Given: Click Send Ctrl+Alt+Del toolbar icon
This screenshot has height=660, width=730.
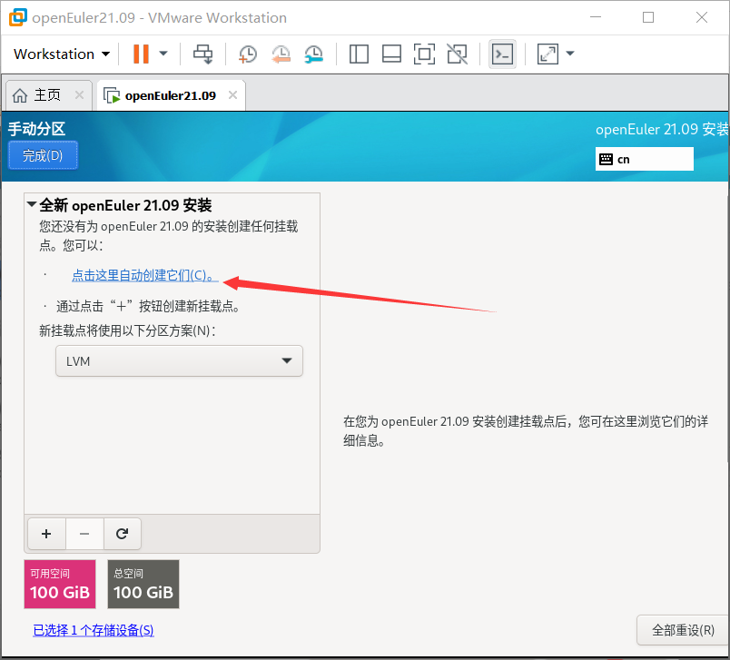Looking at the screenshot, I should pyautogui.click(x=203, y=54).
